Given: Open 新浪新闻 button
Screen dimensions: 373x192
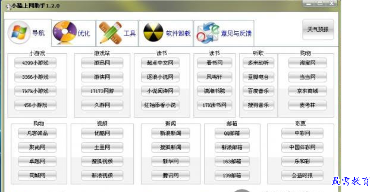Looking at the screenshot, I should coord(171,133).
